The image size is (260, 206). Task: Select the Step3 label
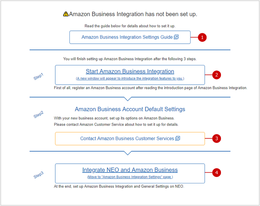pyautogui.click(x=38, y=175)
